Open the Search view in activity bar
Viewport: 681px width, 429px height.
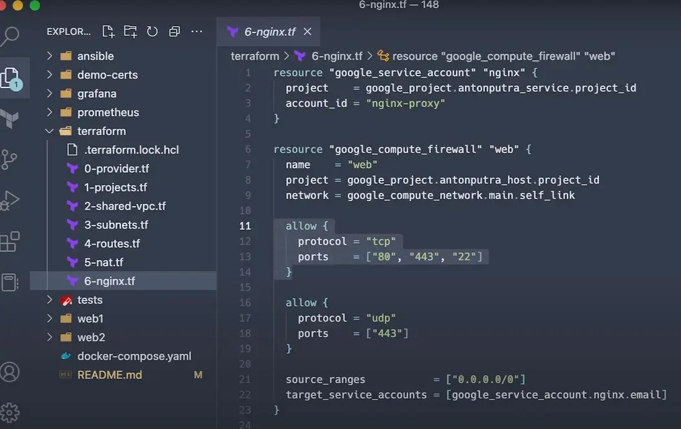(x=11, y=37)
